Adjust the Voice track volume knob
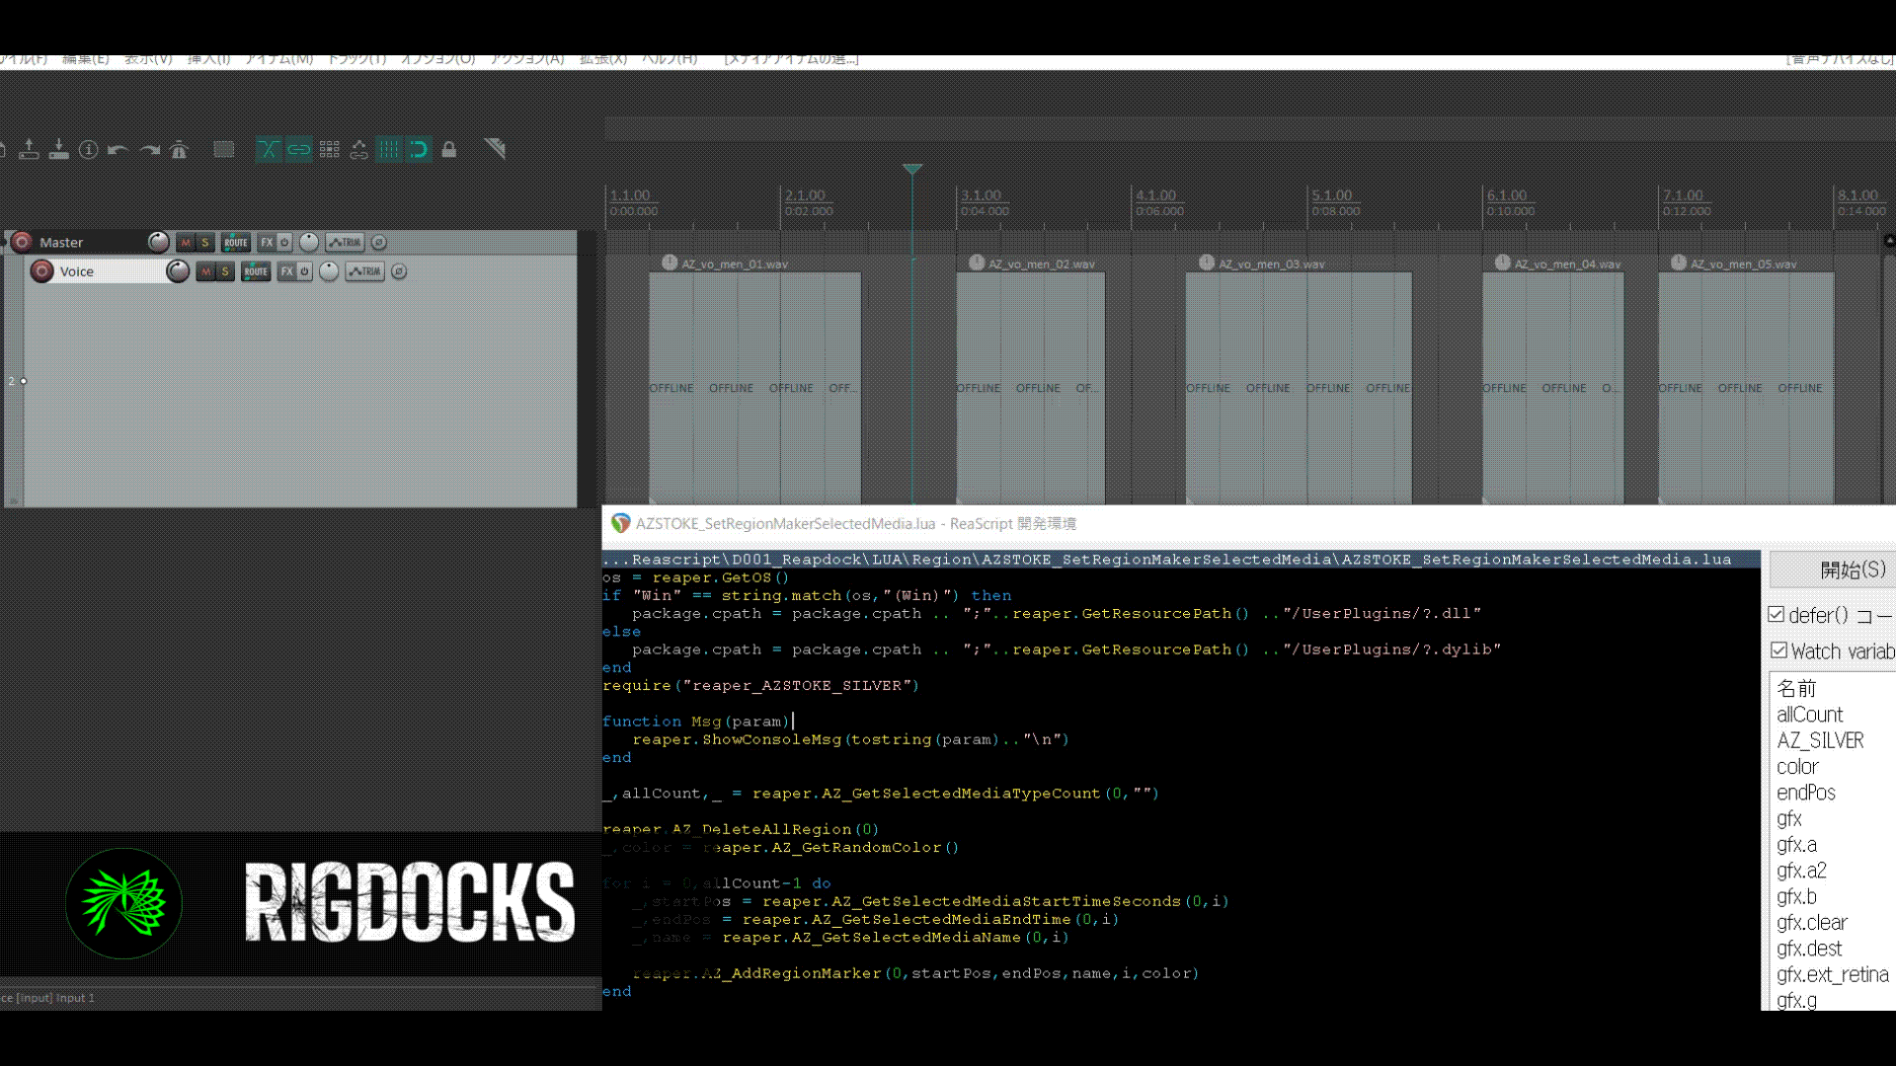The width and height of the screenshot is (1896, 1066). pyautogui.click(x=178, y=271)
